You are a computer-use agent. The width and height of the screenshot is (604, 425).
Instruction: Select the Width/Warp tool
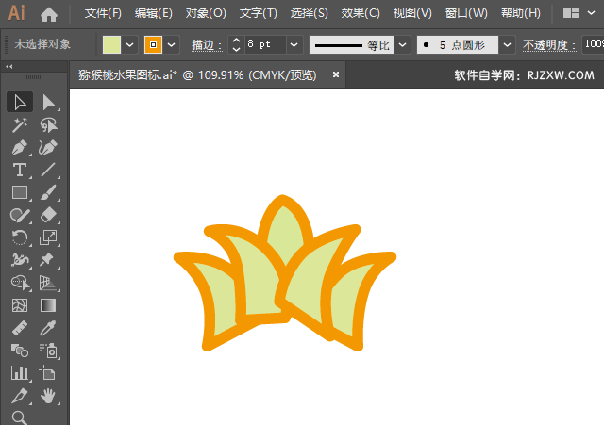pyautogui.click(x=20, y=260)
